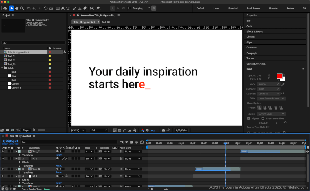Viewport: 310px width, 191px height.
Task: Open the magnification dropdown showing 85.5%
Action: tap(78, 130)
